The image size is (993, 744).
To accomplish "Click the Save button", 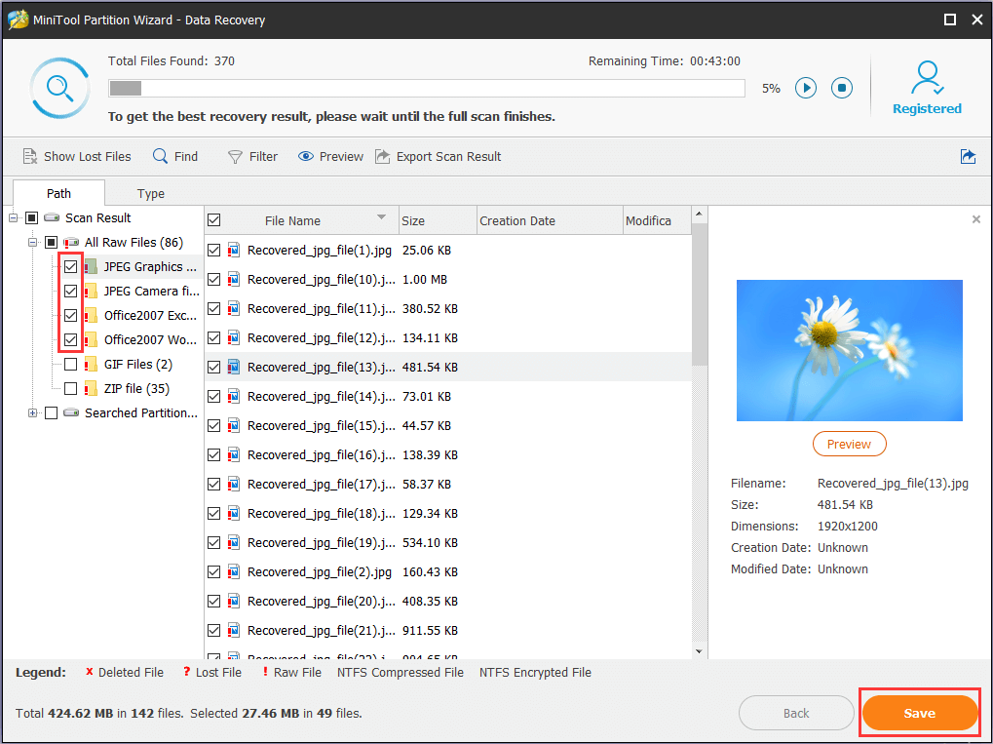I will 919,713.
